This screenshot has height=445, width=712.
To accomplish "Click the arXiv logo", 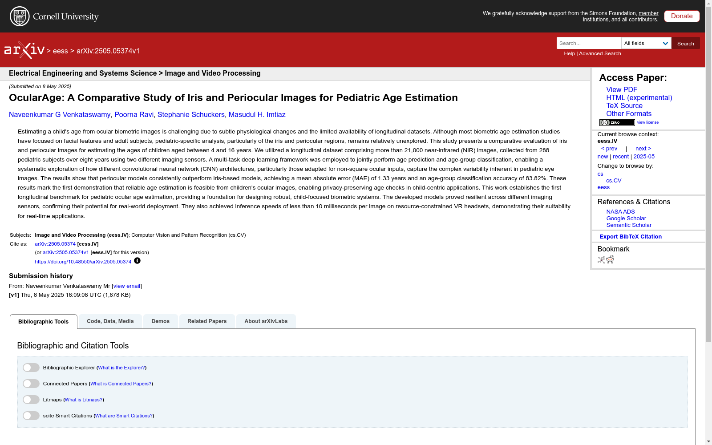I will [x=24, y=50].
